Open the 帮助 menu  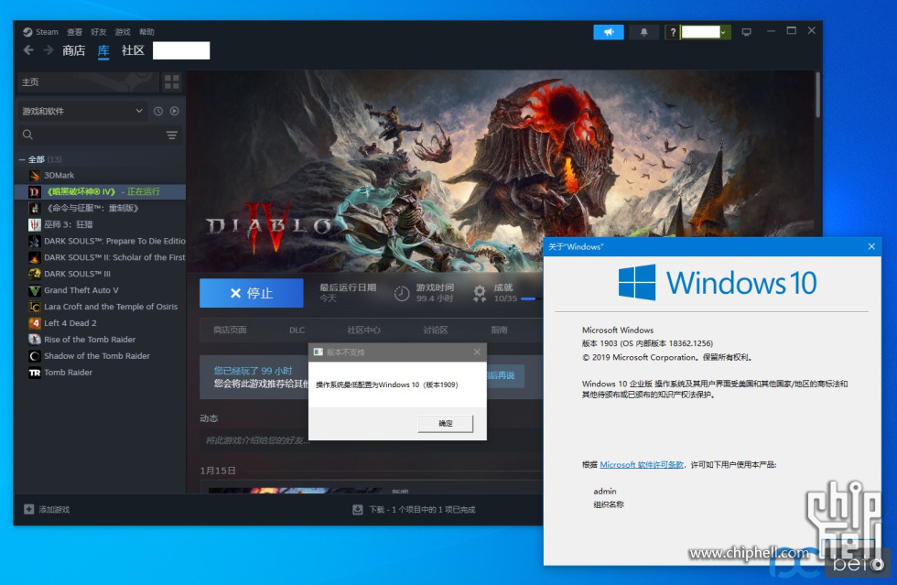(x=146, y=32)
